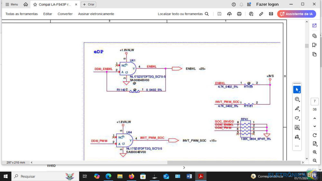Click the print document icon
322x181 pixels.
[x=239, y=14]
